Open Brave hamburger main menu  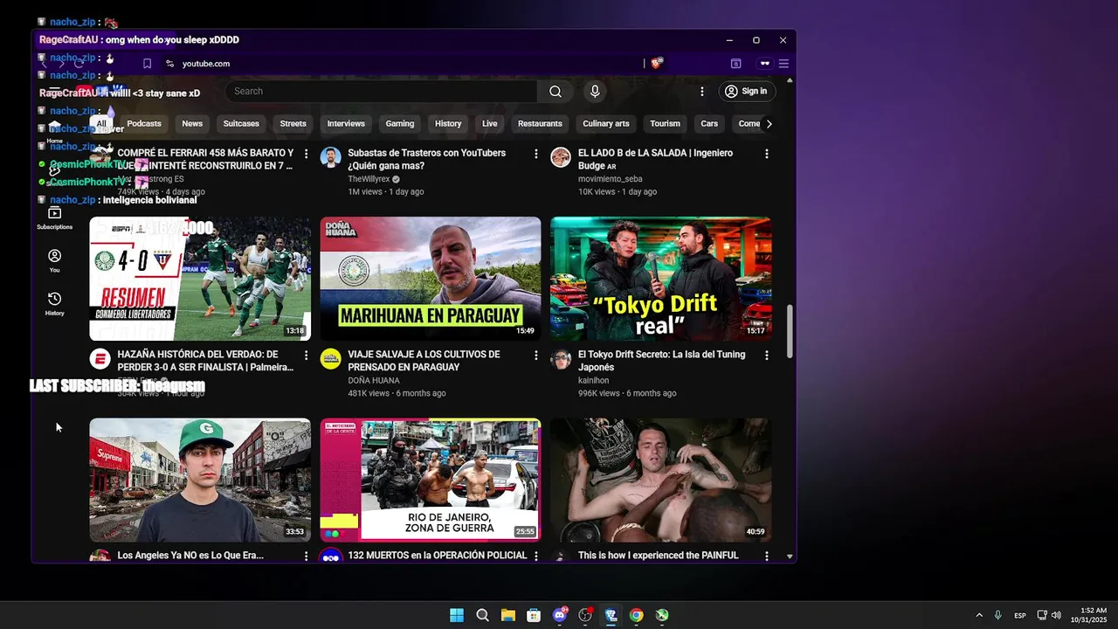click(x=783, y=64)
